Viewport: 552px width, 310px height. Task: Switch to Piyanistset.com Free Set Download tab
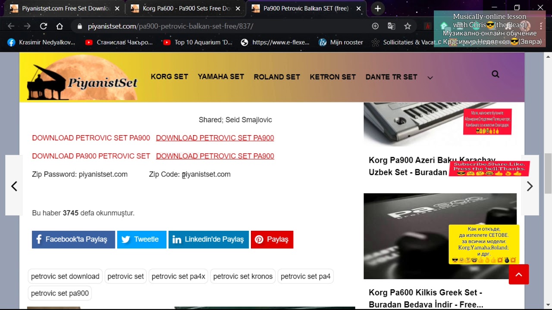65,9
